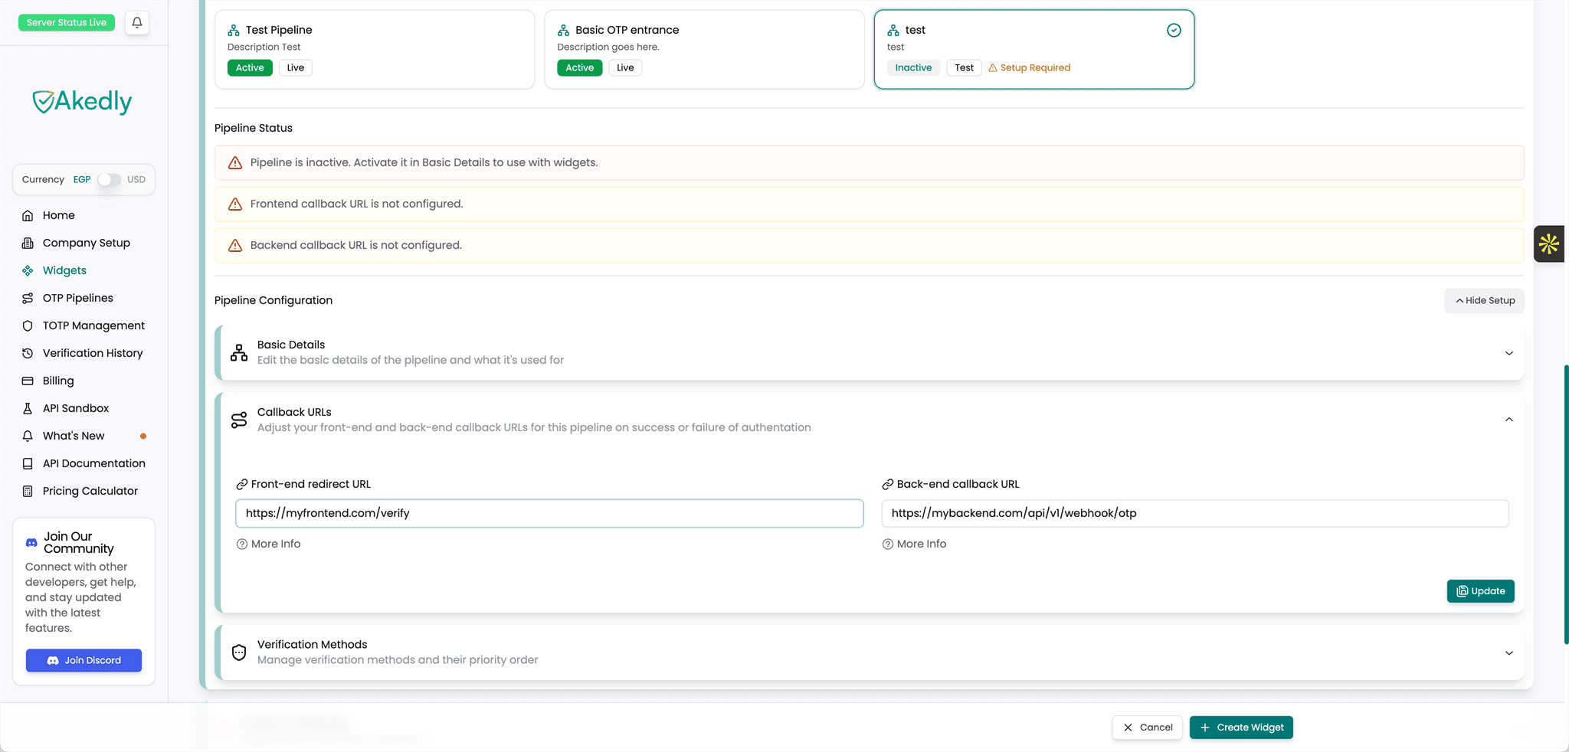Click the Back-end callback URL field
Screen dimensions: 1569x752
tap(1195, 513)
